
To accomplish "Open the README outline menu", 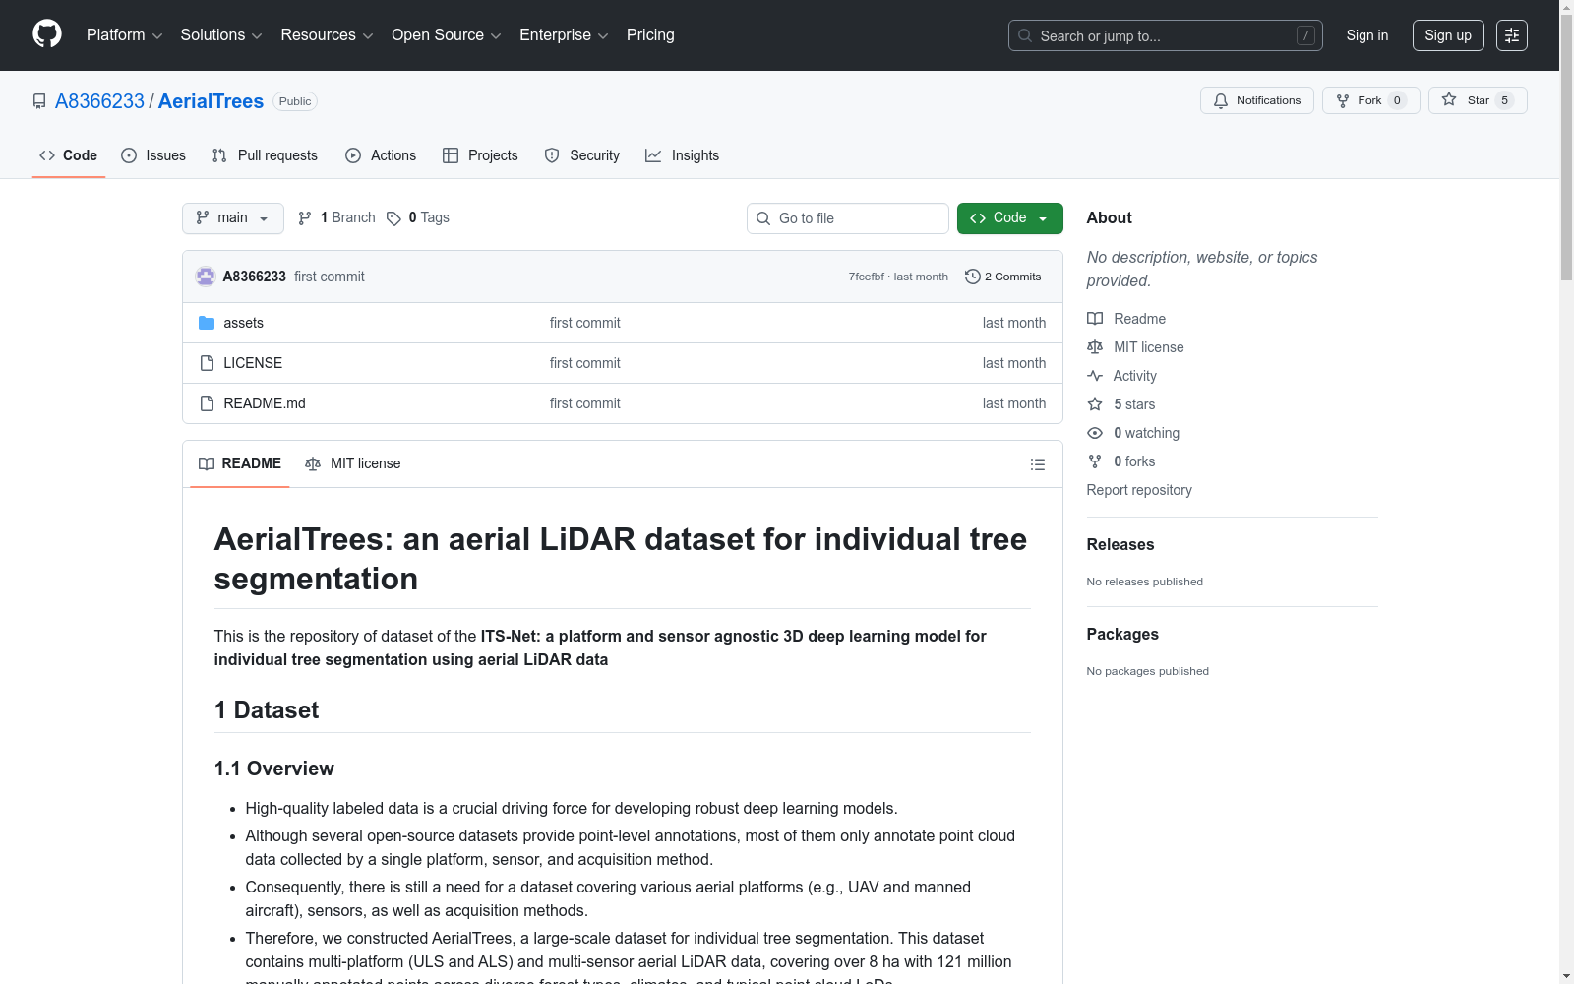I will point(1037,464).
